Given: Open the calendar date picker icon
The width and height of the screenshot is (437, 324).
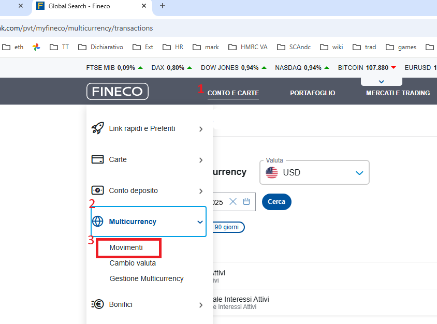Looking at the screenshot, I should 246,202.
